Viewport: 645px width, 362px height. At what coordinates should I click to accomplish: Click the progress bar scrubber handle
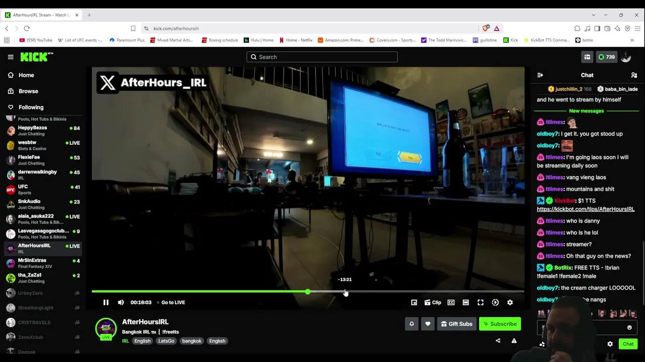[307, 292]
